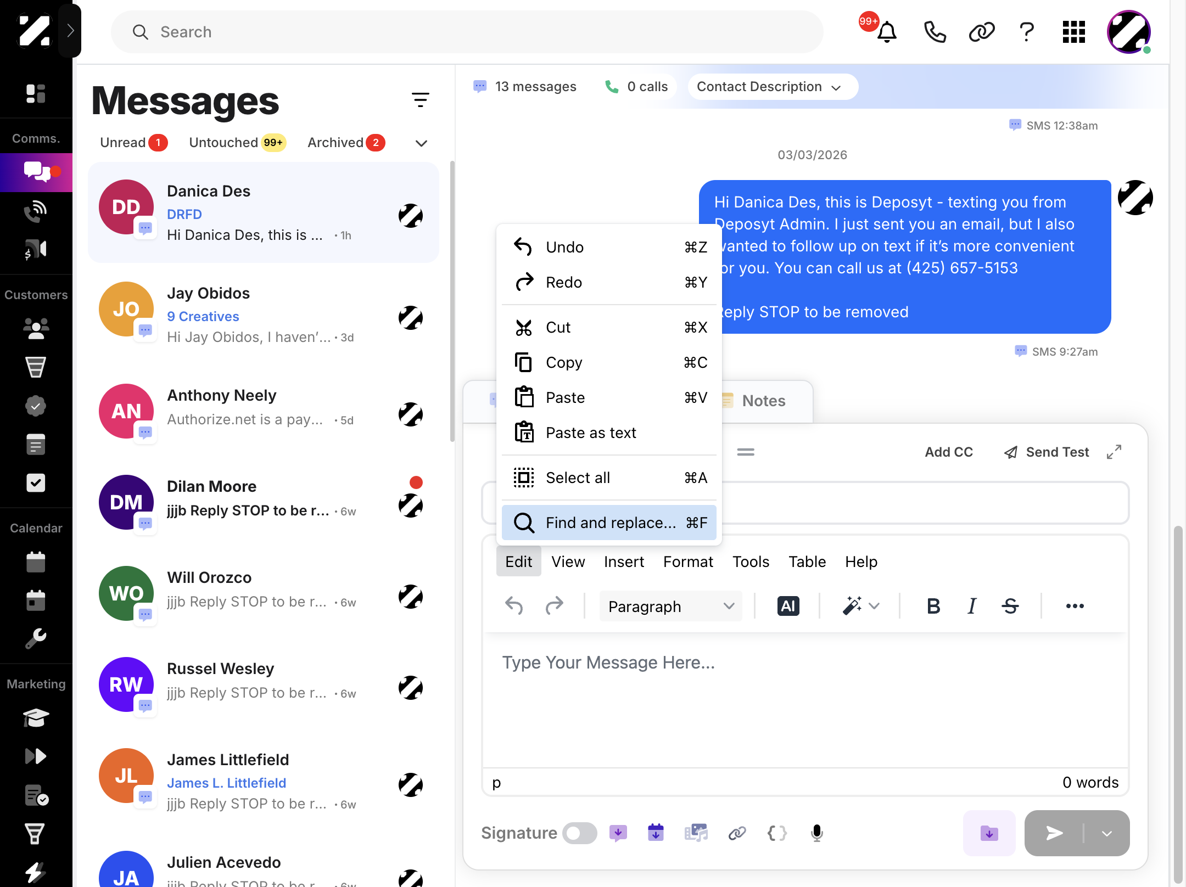Screen dimensions: 1186x887
Task: Open the dashboard icon in sidebar
Action: point(36,93)
